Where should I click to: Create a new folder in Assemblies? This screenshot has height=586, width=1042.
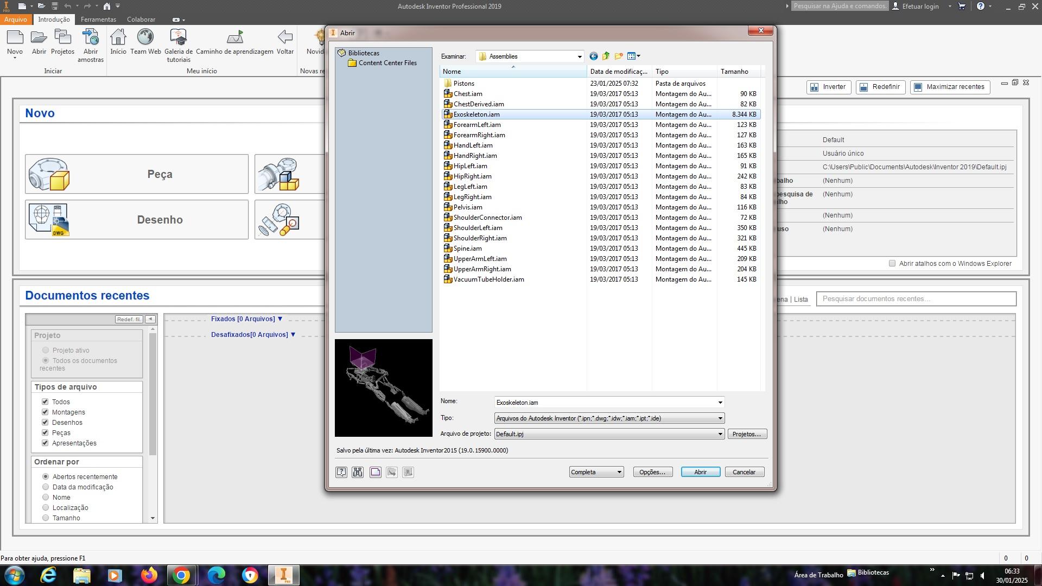tap(619, 56)
